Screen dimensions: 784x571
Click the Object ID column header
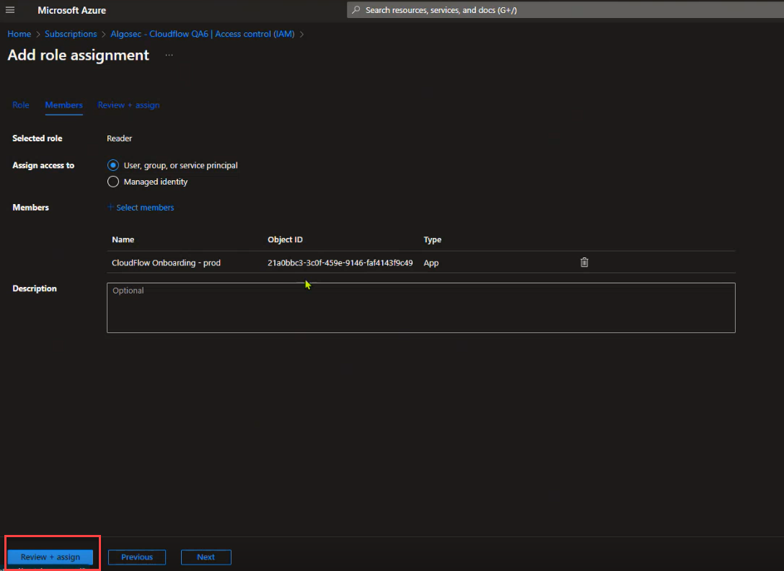285,239
